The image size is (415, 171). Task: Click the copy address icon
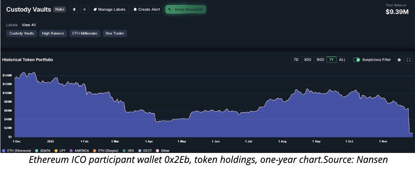[74, 9]
